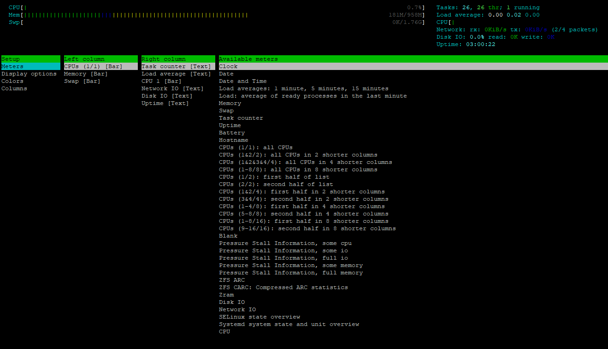Pick Load averages: 1 minute, 5 minutes, 15 minutes
This screenshot has height=349, width=608.
click(x=304, y=88)
